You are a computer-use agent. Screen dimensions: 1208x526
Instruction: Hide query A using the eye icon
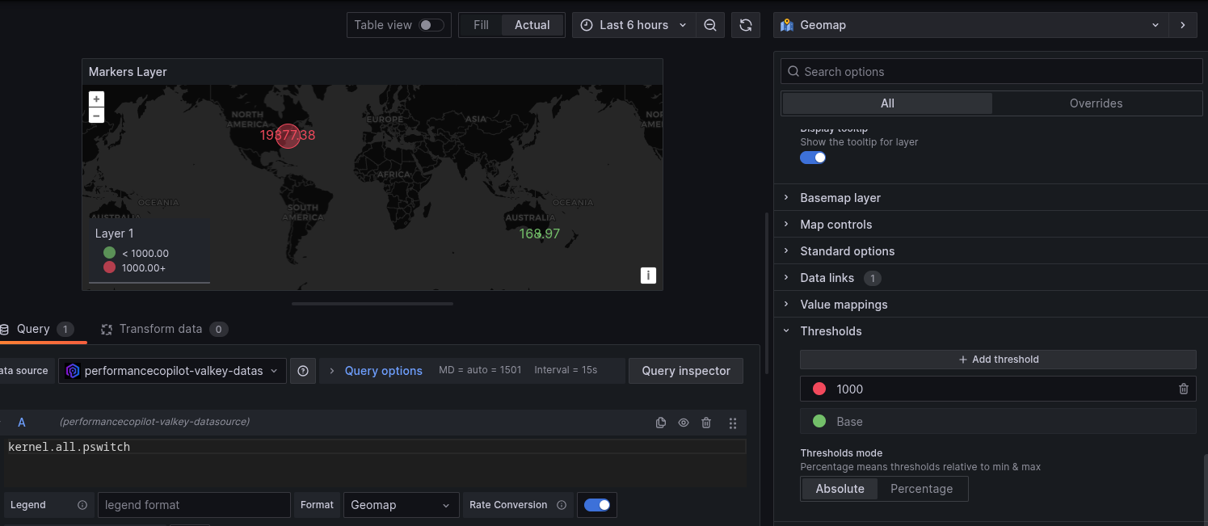[x=684, y=423]
